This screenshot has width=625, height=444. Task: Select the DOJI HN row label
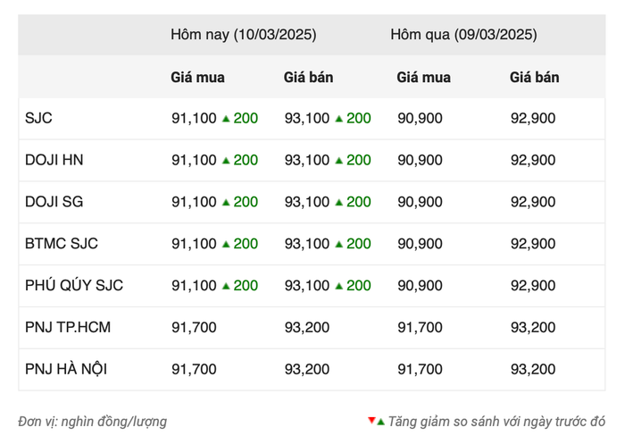point(54,160)
